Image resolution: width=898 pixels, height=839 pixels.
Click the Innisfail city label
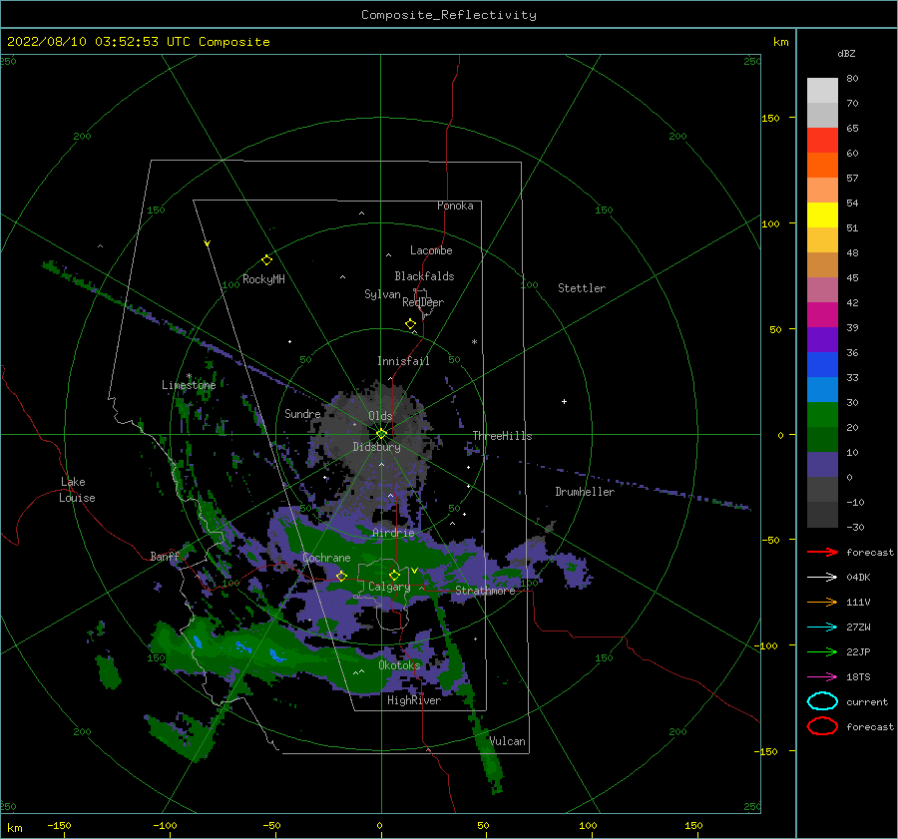(x=403, y=361)
